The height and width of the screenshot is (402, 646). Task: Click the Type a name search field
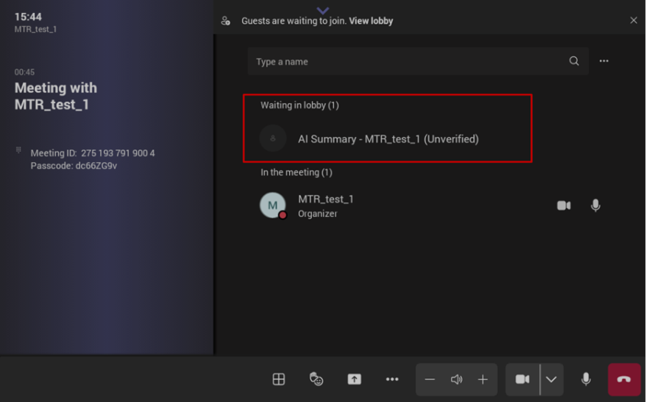tap(405, 61)
